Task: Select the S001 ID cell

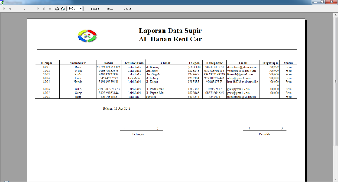Action: [x=46, y=67]
